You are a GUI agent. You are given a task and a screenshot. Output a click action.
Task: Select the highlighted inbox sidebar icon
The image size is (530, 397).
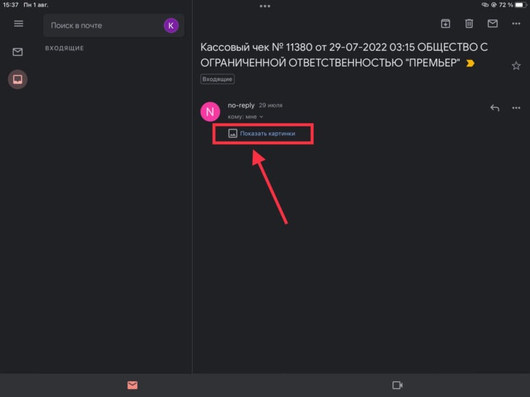click(x=19, y=79)
